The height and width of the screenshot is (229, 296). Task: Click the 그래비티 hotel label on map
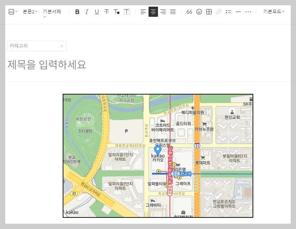[x=153, y=205]
